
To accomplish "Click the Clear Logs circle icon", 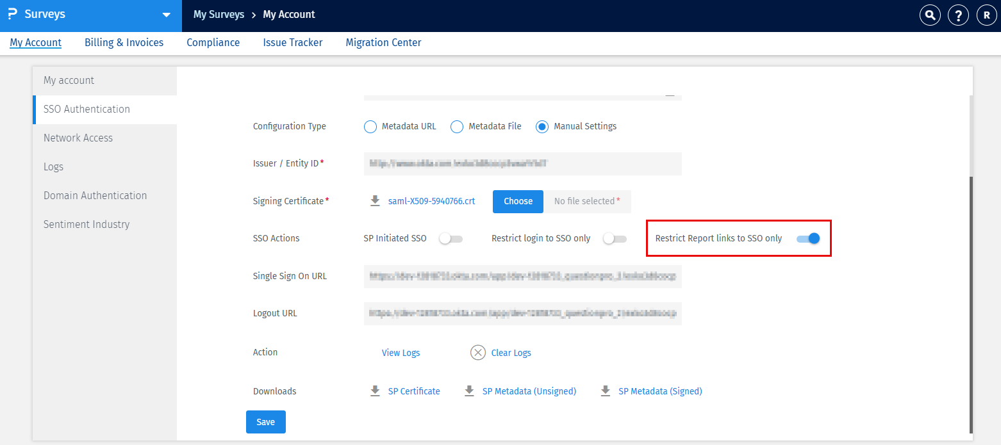I will coord(477,352).
